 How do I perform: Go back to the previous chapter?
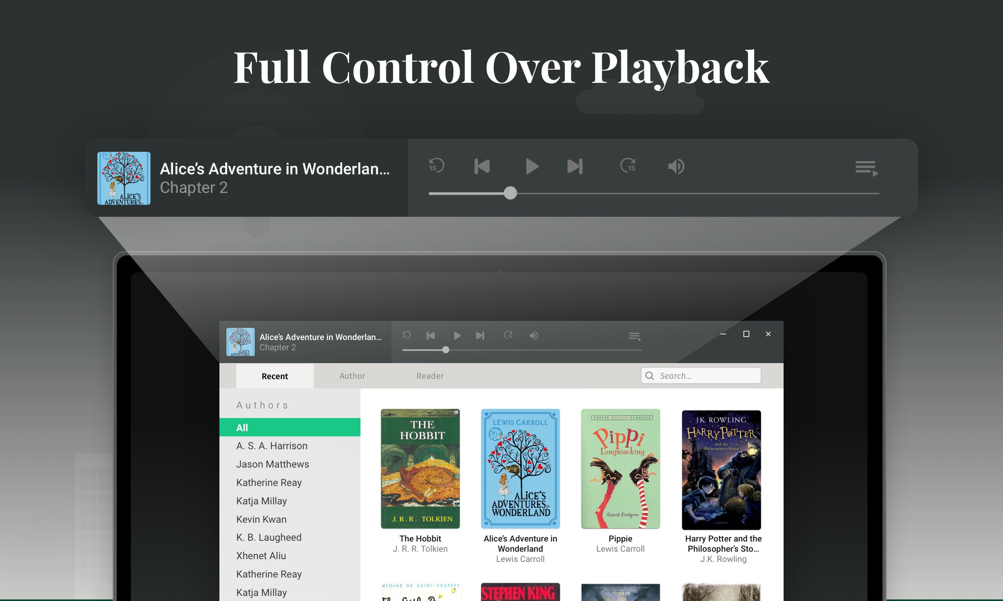click(x=482, y=166)
